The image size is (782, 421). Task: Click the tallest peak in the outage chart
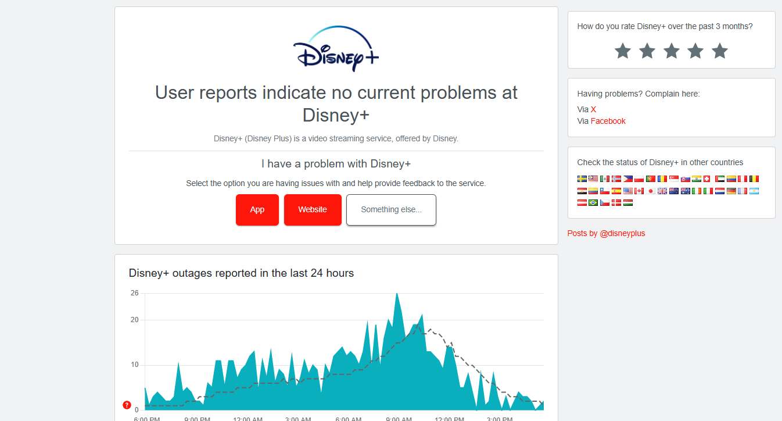[397, 294]
